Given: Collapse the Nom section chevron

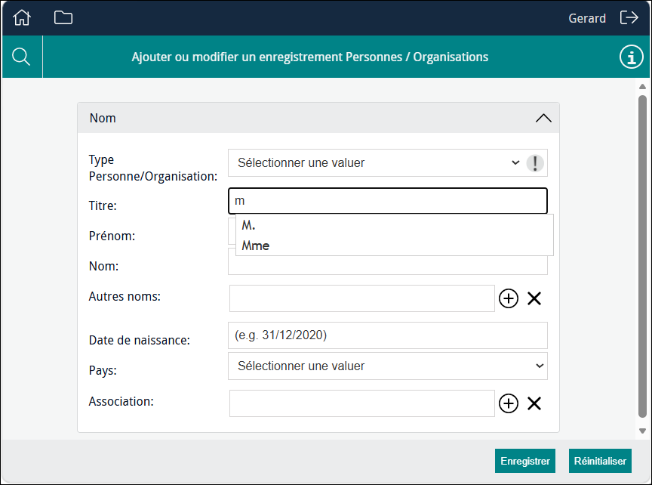Looking at the screenshot, I should (543, 119).
